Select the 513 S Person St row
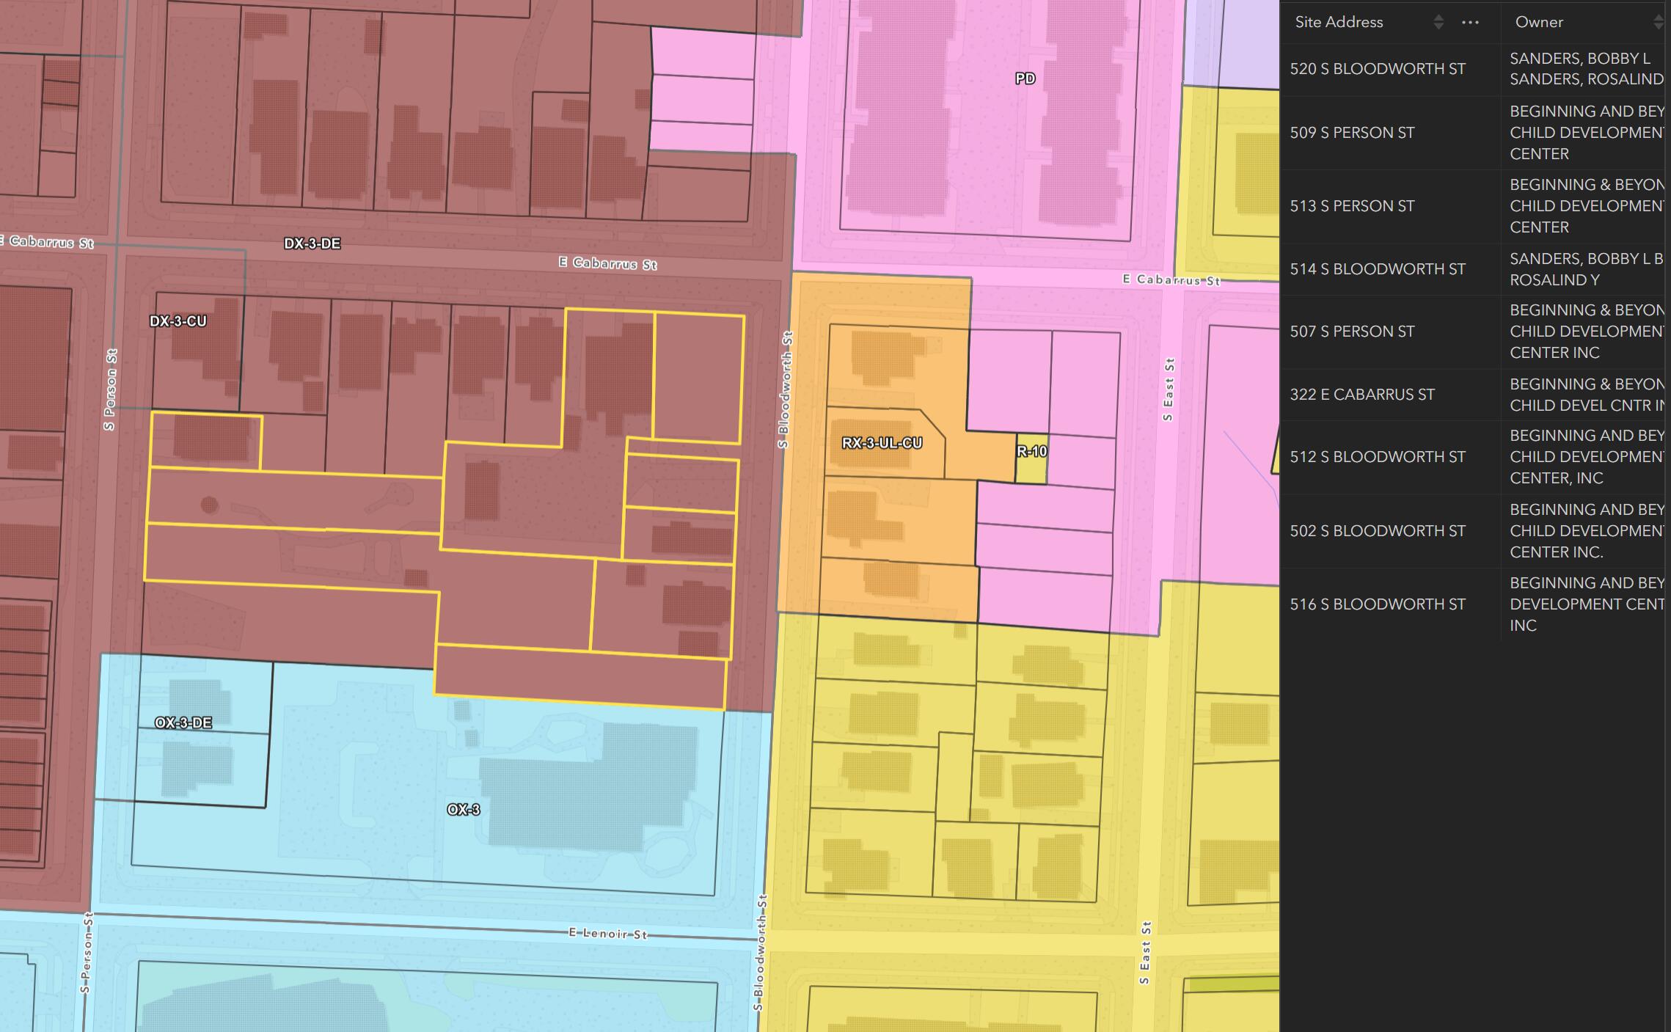1671x1032 pixels. (x=1352, y=206)
